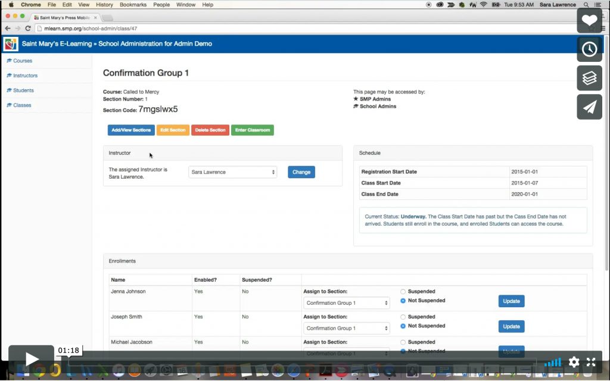The height and width of the screenshot is (381, 610).
Task: Open the Bookmarks menu
Action: (133, 5)
